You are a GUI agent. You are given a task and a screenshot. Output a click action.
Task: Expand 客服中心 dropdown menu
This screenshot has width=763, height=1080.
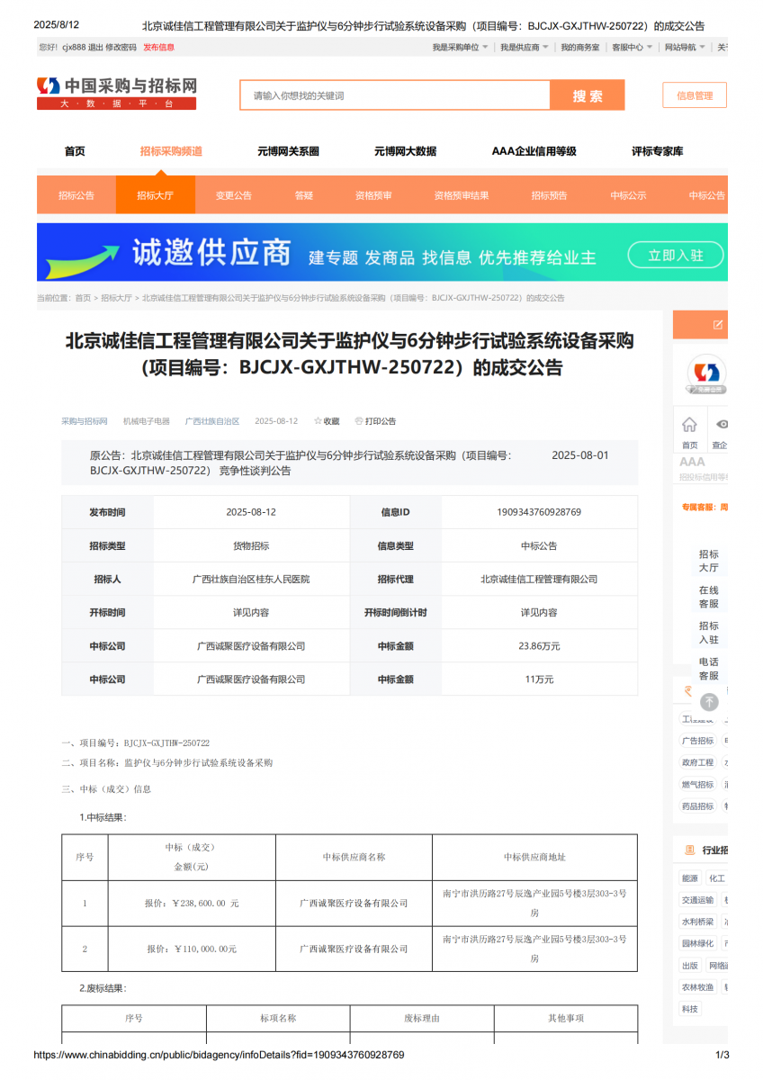click(x=633, y=47)
